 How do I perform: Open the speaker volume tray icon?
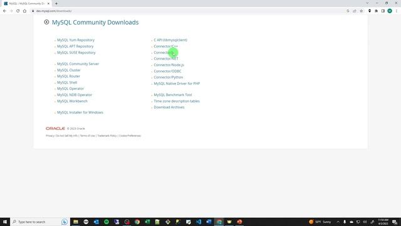click(x=365, y=222)
